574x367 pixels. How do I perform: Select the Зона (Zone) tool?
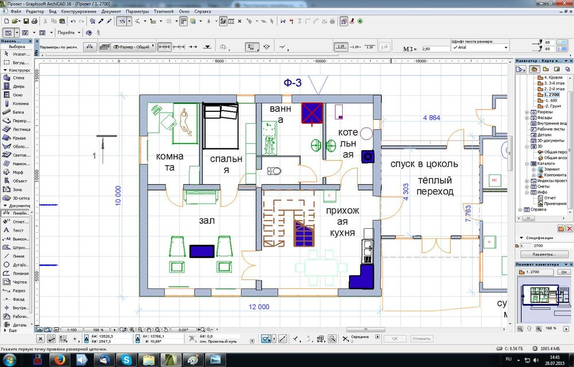tap(17, 189)
